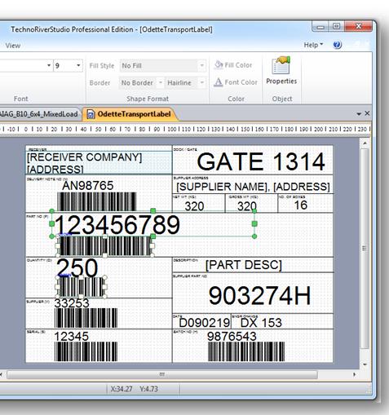Select the 12345 serial number text
389x415 pixels.
coord(72,337)
